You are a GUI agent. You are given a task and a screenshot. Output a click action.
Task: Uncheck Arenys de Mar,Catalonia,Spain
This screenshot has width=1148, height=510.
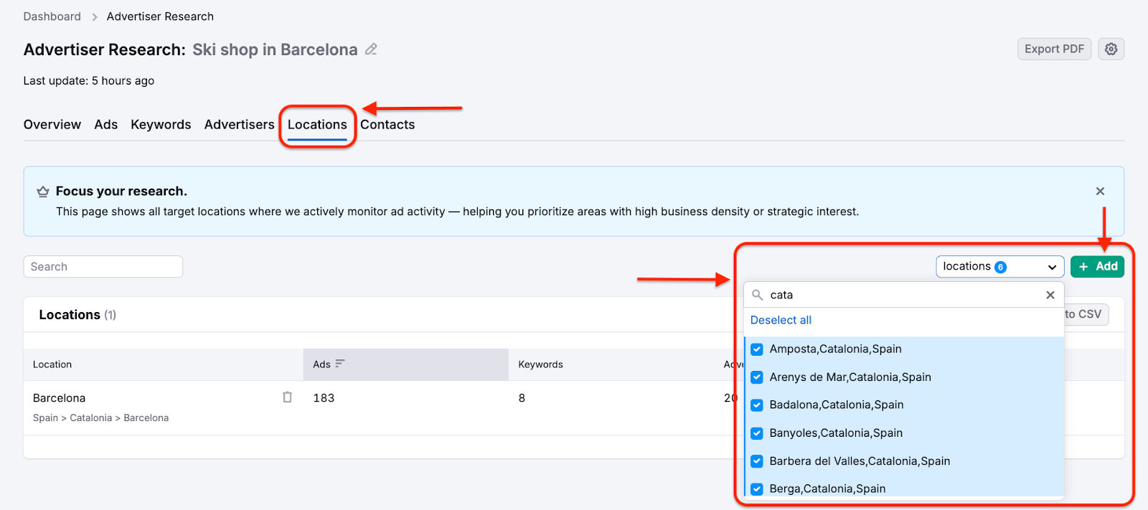click(756, 377)
